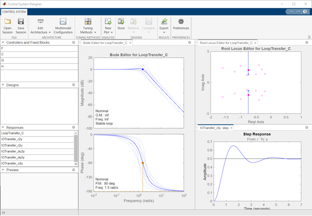
Task: Collapse the Controllers and Fixed Blocks panel
Action: [x=3, y=43]
